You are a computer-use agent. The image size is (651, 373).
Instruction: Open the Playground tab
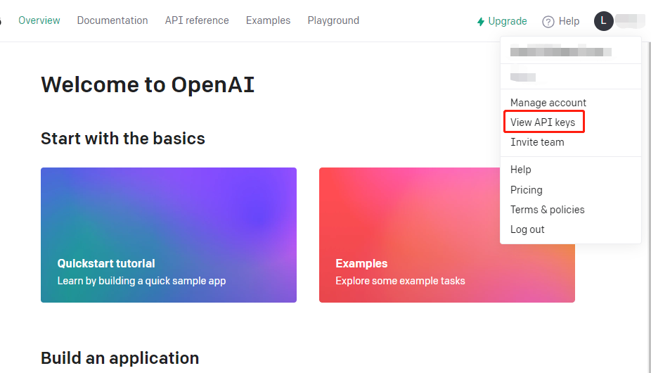333,20
